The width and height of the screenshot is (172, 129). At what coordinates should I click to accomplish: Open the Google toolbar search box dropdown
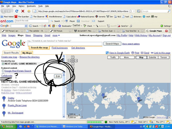pyautogui.click(x=26, y=26)
